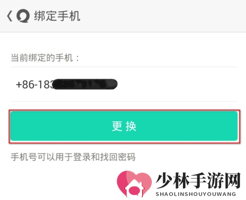Tap the divider line below the phone number

click(124, 101)
